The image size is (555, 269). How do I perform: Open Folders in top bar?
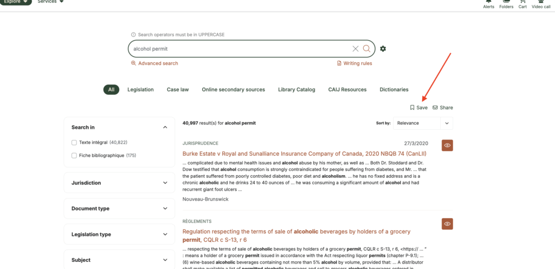coord(506,4)
